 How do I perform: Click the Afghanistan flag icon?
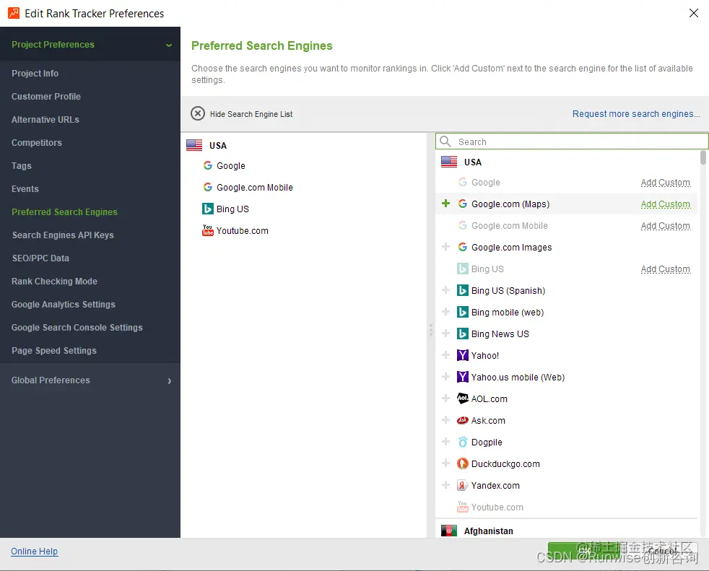[x=449, y=531]
